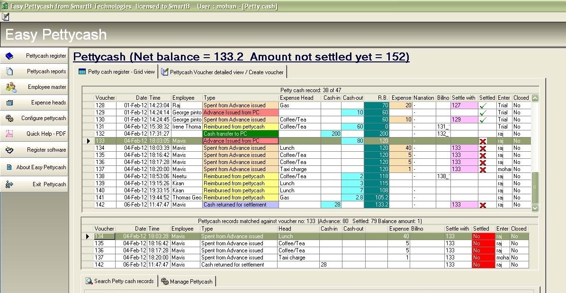
Task: Click Taxi charge expense head in upper grid
Action: [x=300, y=169]
